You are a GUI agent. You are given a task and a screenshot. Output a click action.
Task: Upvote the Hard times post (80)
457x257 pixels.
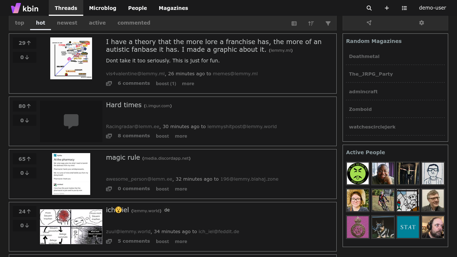25,106
